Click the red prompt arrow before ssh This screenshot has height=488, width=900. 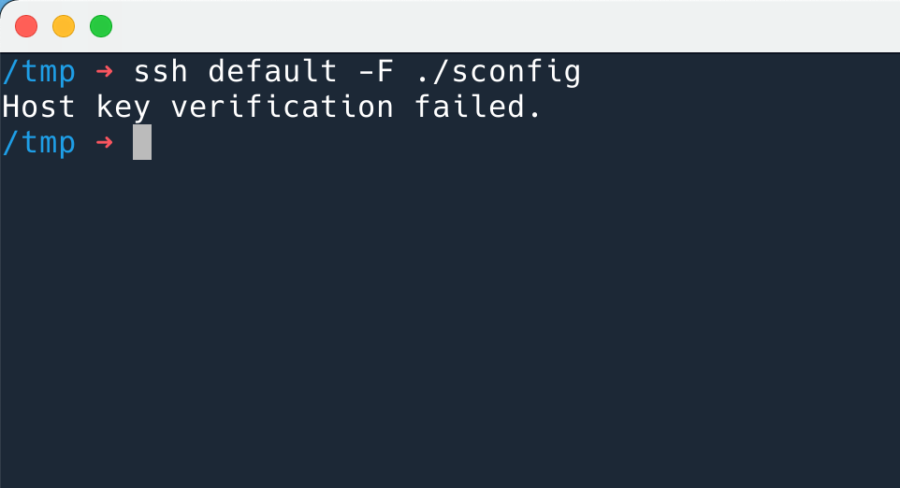[105, 72]
